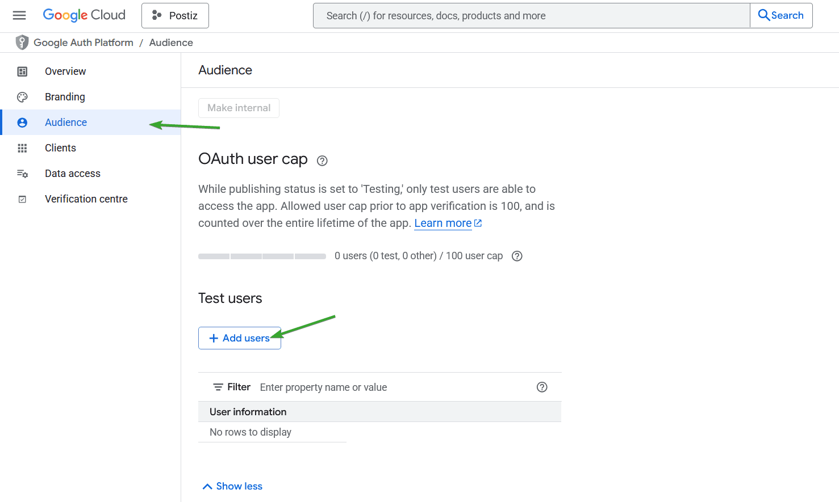Screen dimensions: 839x502
Task: Click the Add users button
Action: (239, 338)
